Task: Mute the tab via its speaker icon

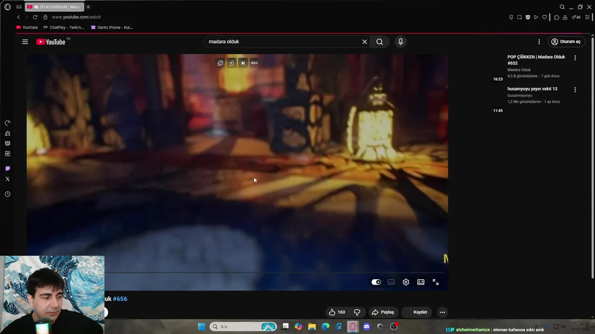Action: [x=36, y=7]
